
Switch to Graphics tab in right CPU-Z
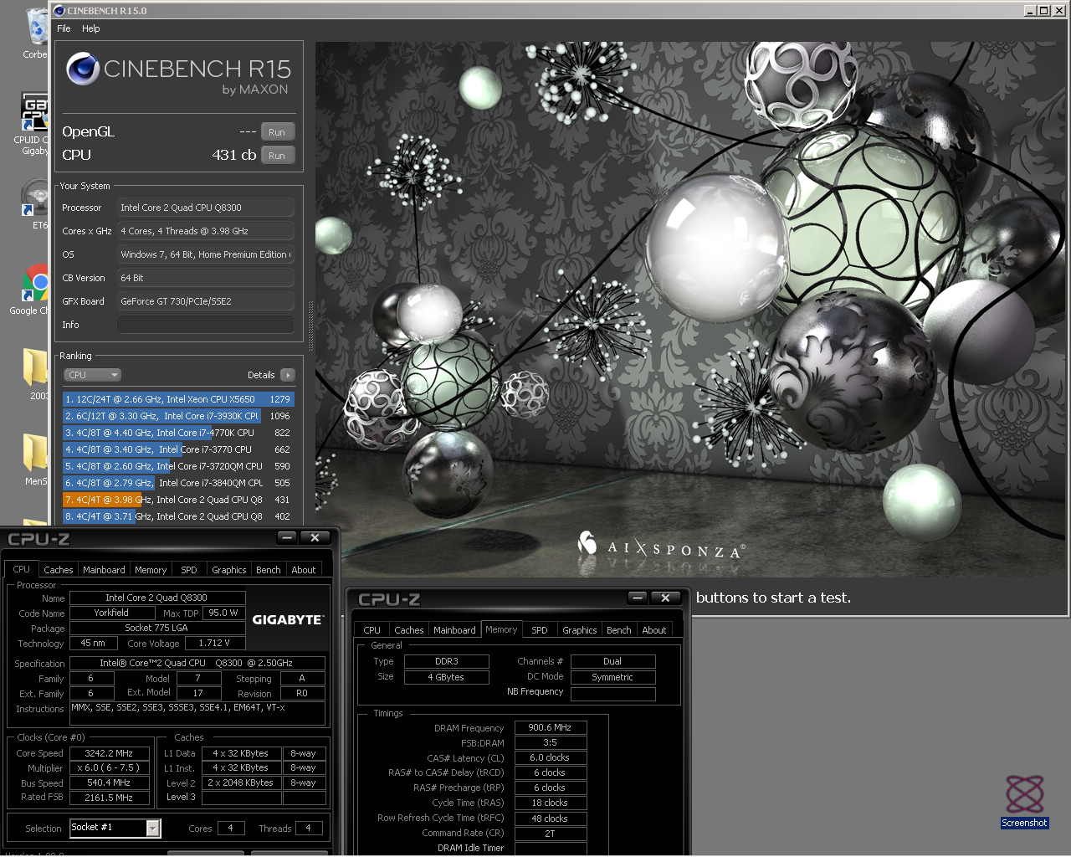point(580,630)
